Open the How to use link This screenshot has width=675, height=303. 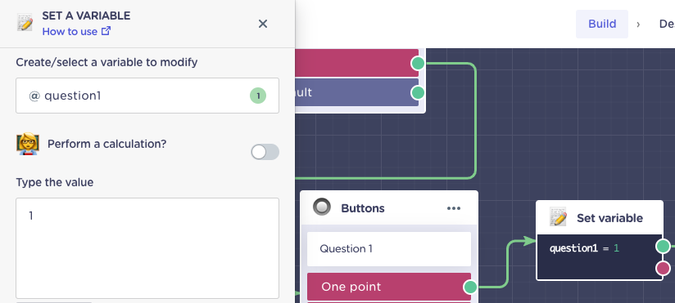76,31
